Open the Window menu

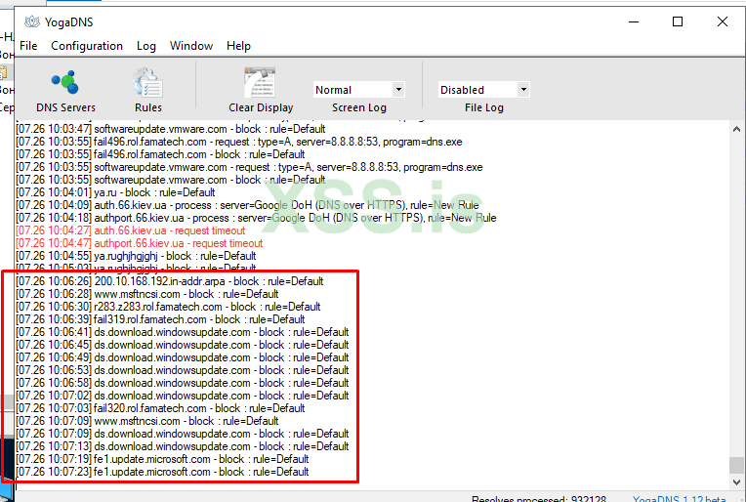pyautogui.click(x=191, y=46)
